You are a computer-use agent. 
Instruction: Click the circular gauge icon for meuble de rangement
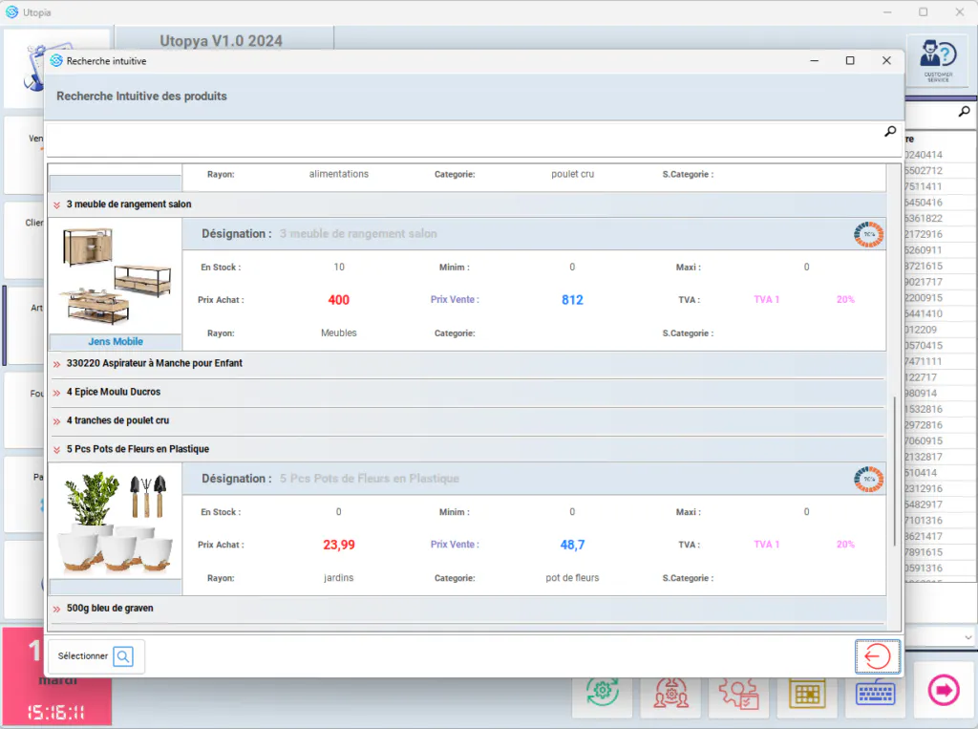869,234
